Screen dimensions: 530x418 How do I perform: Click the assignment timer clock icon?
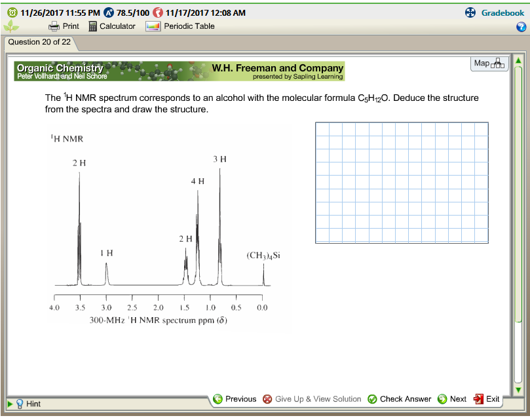(x=11, y=12)
